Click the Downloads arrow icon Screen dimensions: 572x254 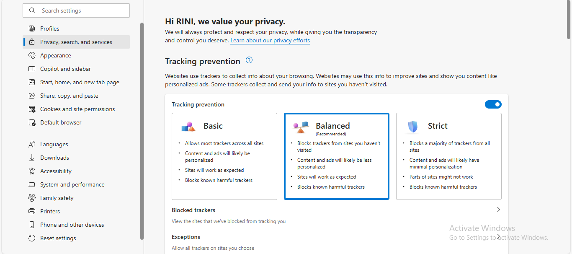[x=32, y=158]
